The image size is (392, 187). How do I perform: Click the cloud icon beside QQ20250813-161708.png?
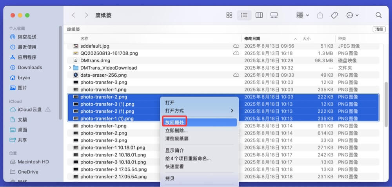pos(236,53)
